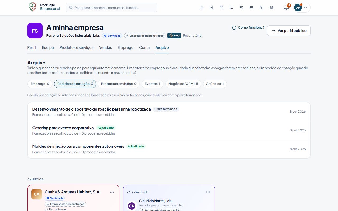Open the Emprego tab
This screenshot has height=211, width=338.
(x=125, y=47)
